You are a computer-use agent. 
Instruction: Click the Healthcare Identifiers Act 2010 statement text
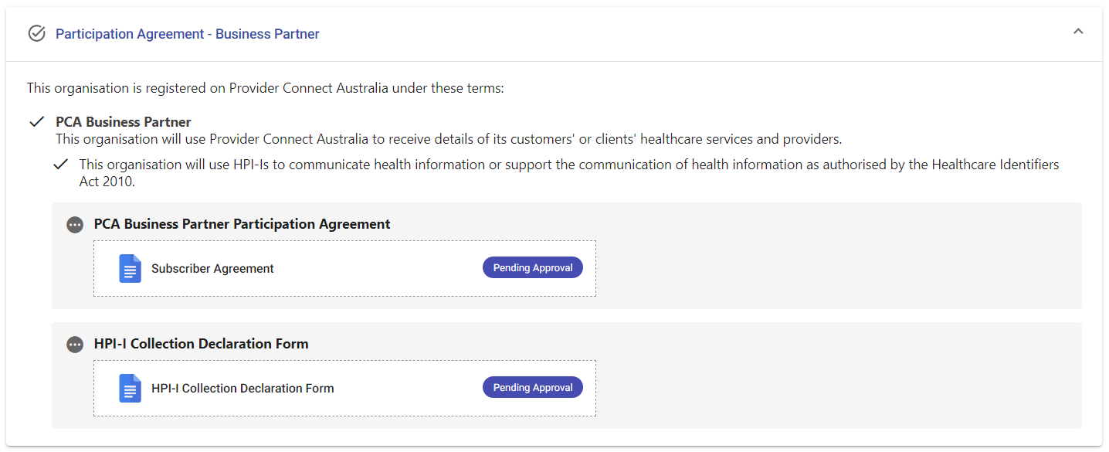click(569, 173)
